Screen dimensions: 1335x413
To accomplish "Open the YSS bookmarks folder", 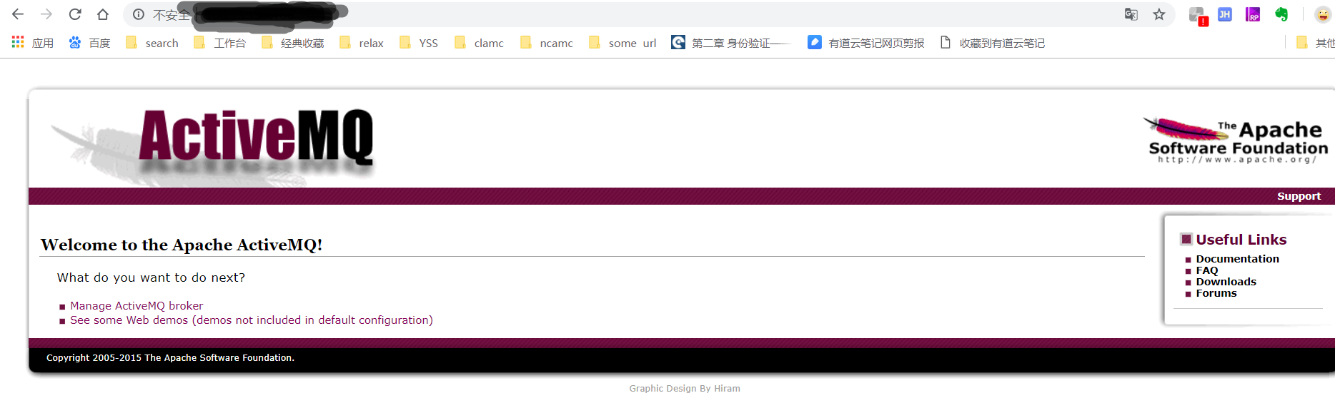I will point(419,43).
